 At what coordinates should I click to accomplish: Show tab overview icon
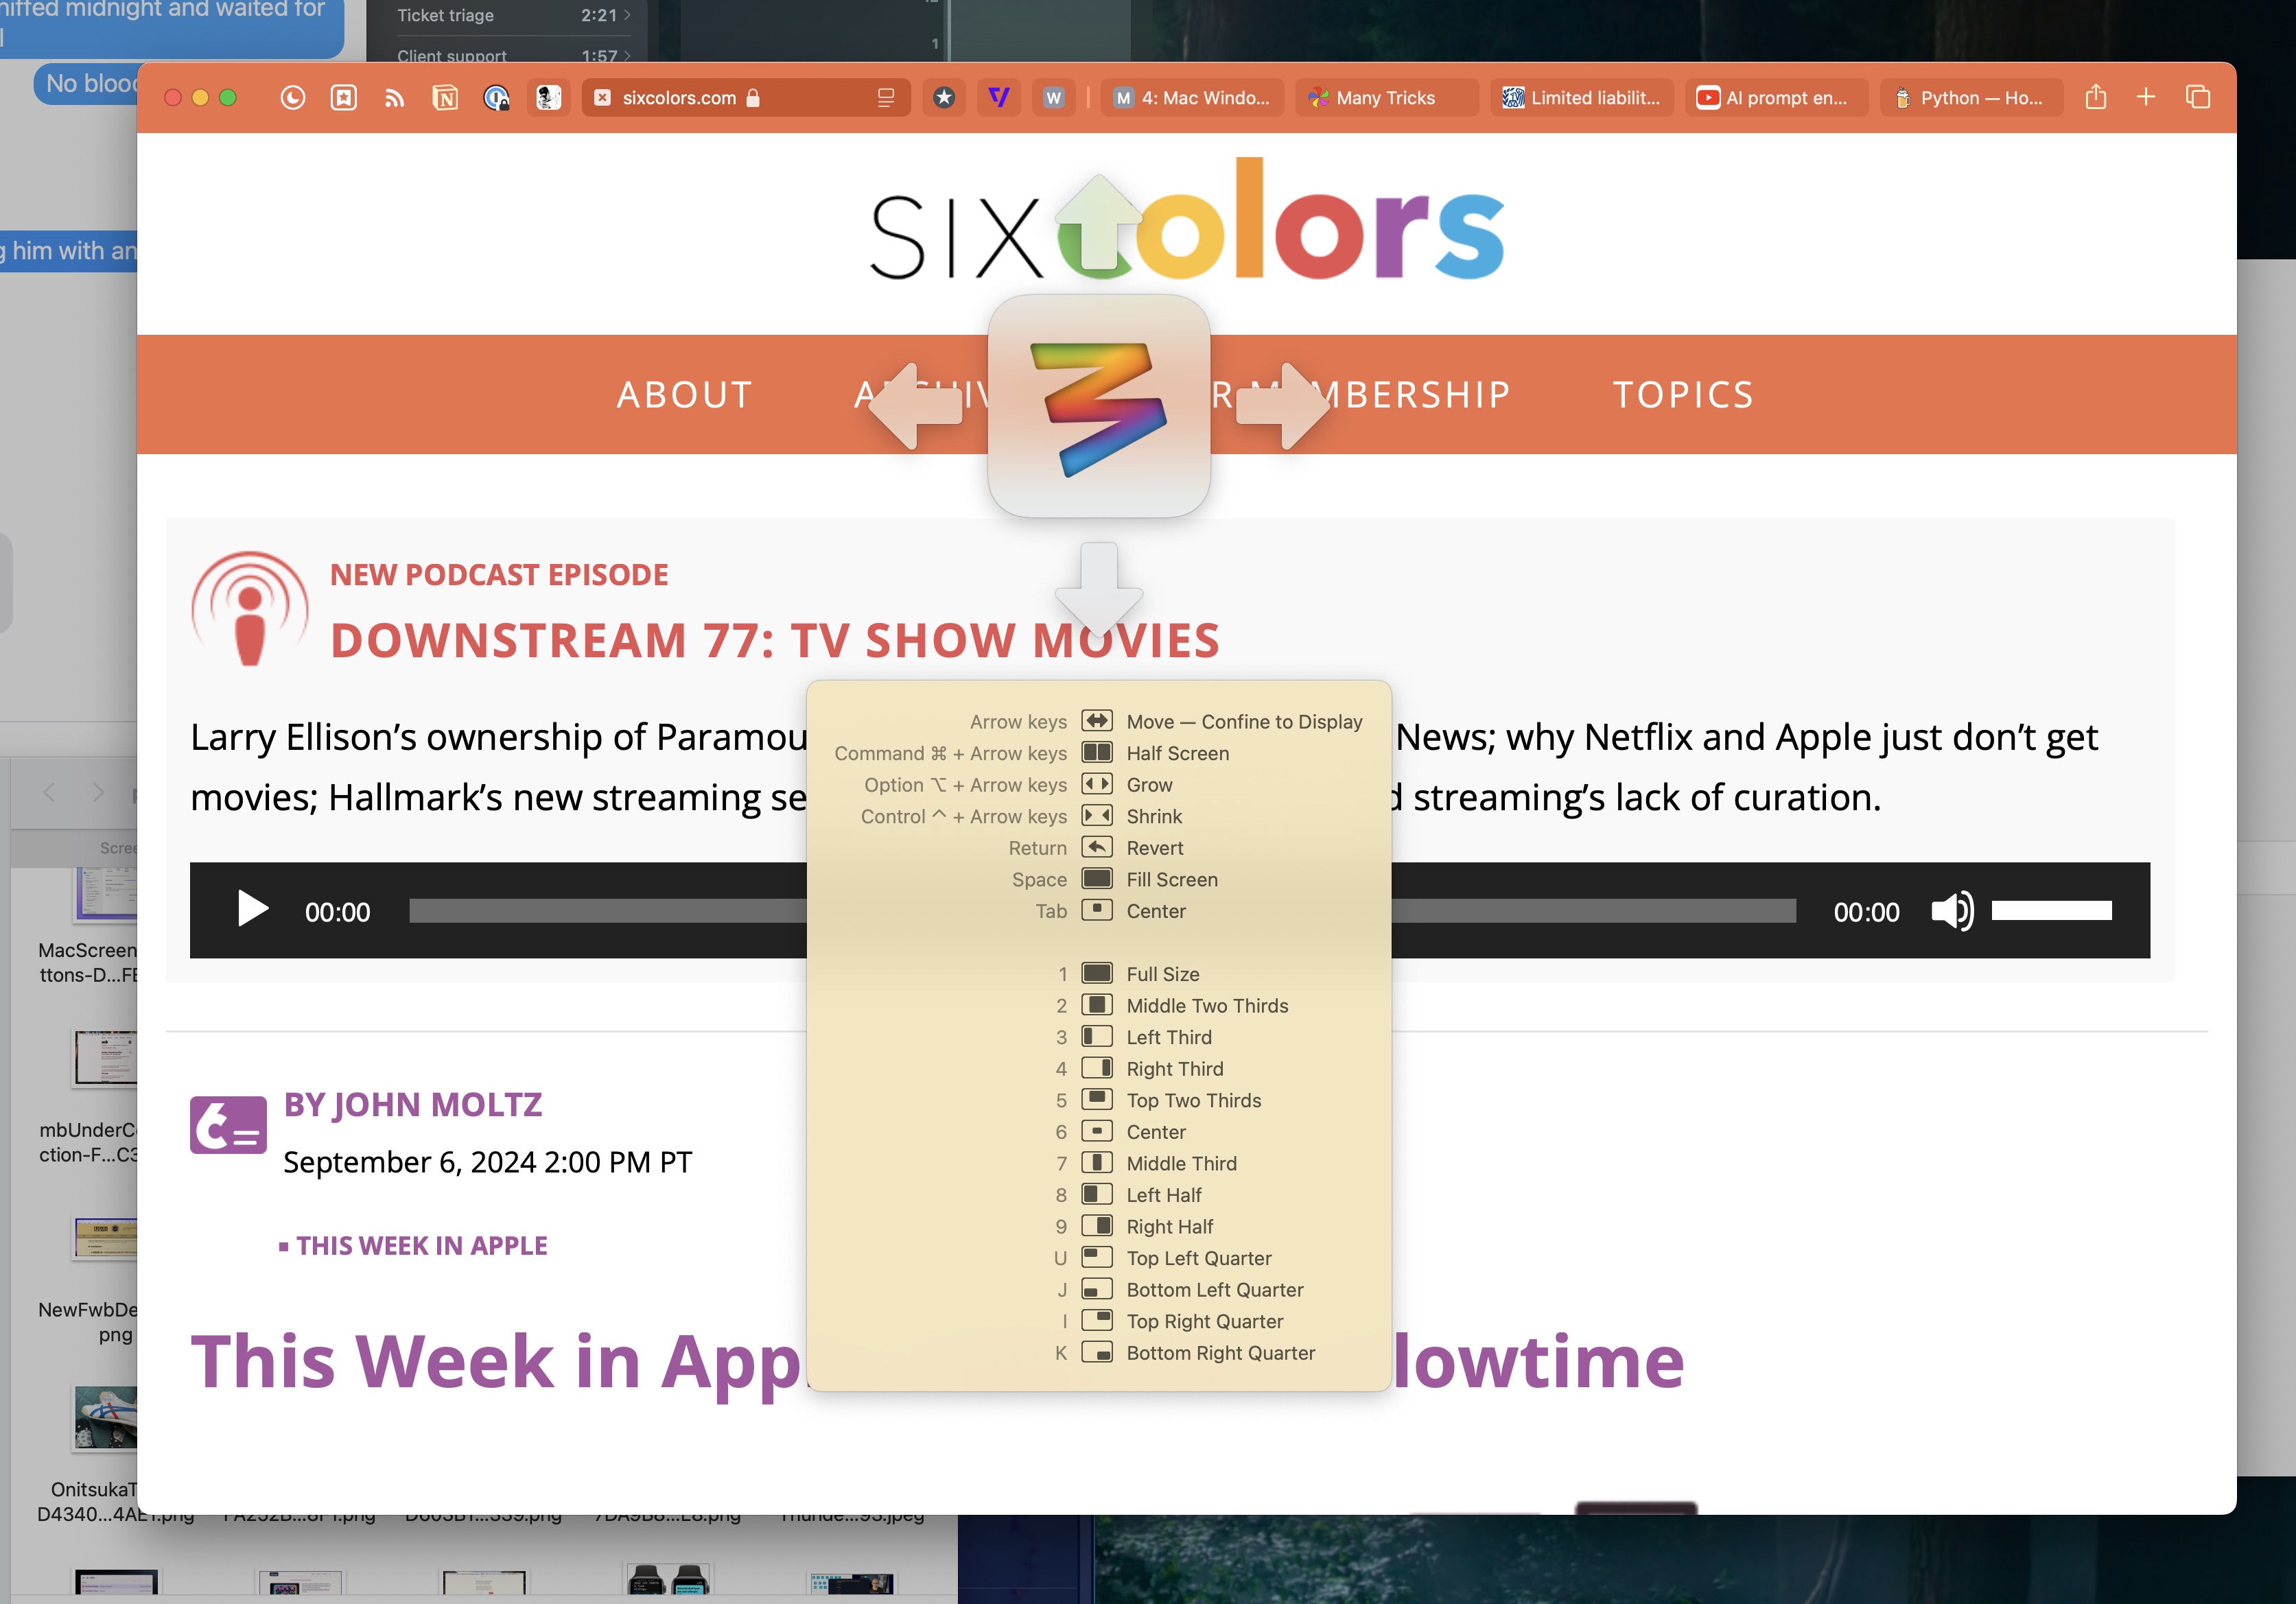tap(2197, 97)
